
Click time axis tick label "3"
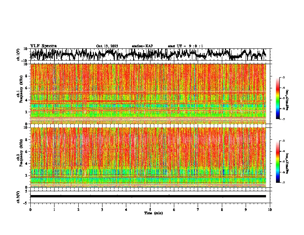tap(102, 210)
